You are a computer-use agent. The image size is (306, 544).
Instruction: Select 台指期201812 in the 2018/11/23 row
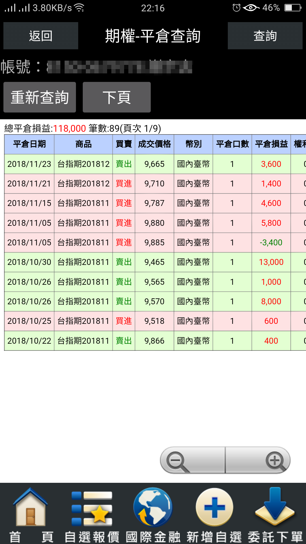83,164
